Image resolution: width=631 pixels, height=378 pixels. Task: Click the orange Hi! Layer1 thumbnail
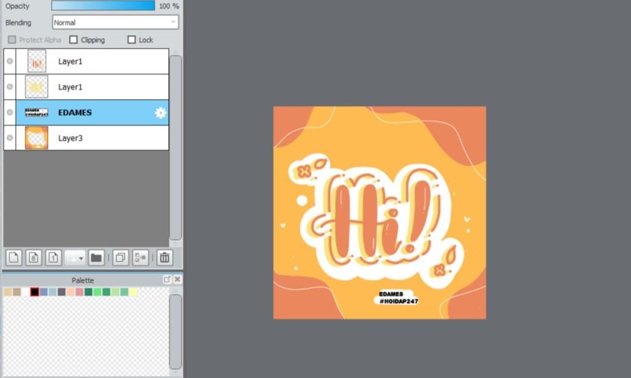pos(36,61)
